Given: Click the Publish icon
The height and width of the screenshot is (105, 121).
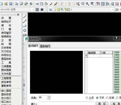Looking at the screenshot, I should point(26,4).
